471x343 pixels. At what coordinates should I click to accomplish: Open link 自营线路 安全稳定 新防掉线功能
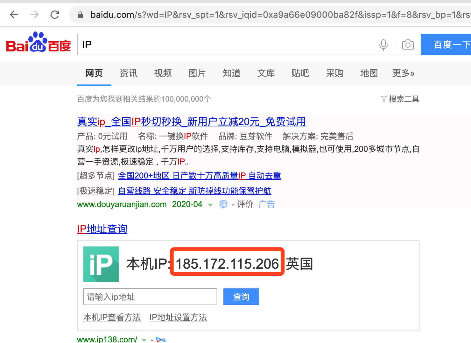(x=195, y=191)
